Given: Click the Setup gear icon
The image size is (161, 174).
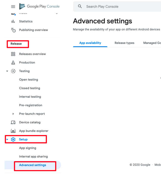Looking at the screenshot, I should click(x=13, y=139).
